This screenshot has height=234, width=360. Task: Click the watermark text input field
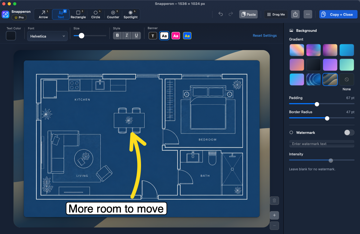click(x=322, y=144)
